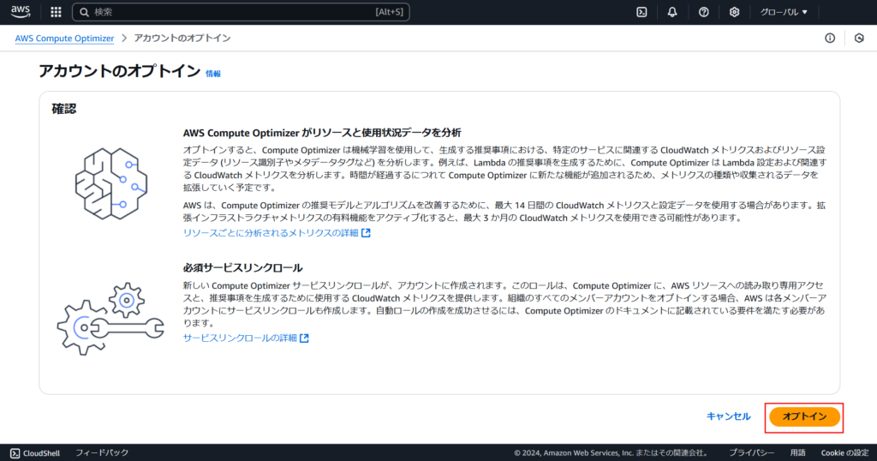
Task: Click the アカウントのオプトイン breadcrumb text
Action: [x=182, y=38]
